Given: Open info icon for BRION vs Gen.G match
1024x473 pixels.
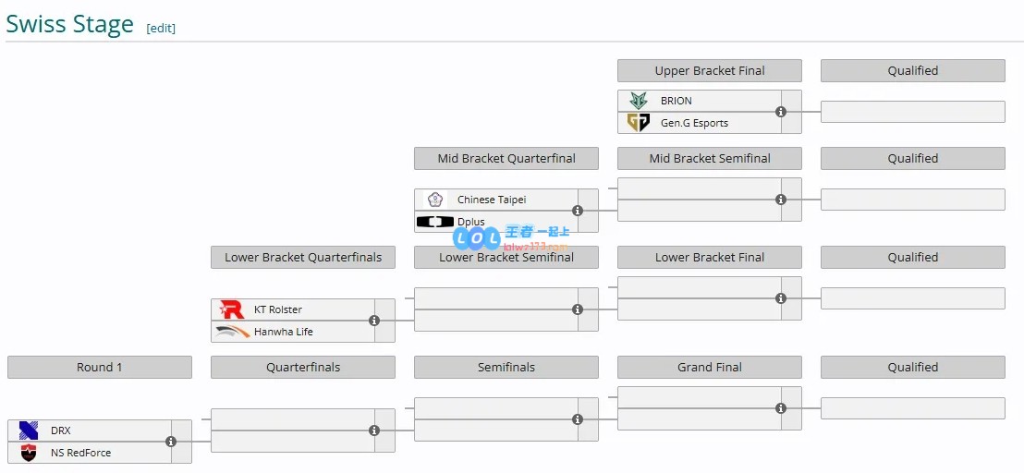Looking at the screenshot, I should [x=780, y=112].
